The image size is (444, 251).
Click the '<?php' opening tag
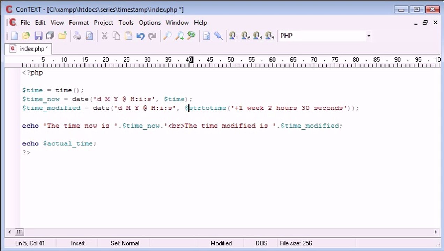32,73
